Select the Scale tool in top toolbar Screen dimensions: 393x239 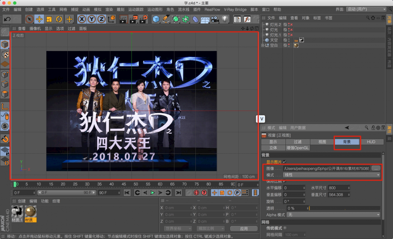click(x=49, y=19)
